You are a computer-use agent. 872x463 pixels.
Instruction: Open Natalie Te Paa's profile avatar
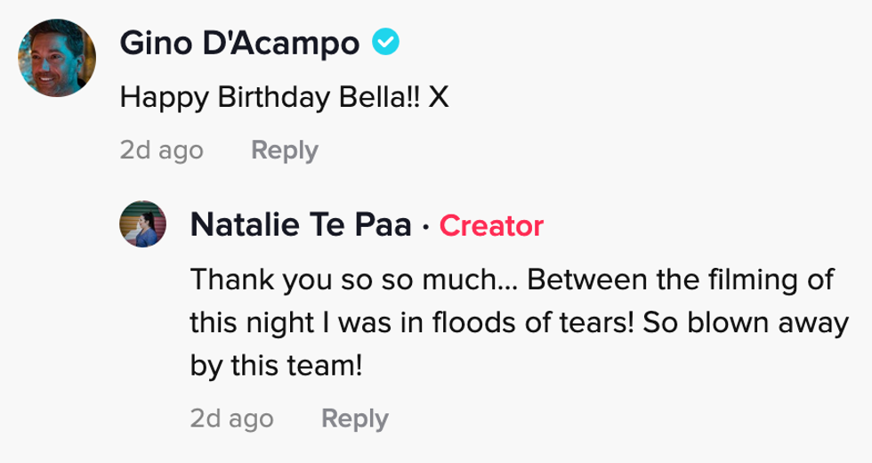(143, 223)
